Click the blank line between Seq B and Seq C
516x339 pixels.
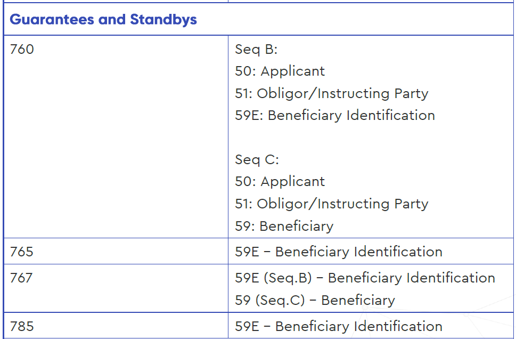point(371,138)
